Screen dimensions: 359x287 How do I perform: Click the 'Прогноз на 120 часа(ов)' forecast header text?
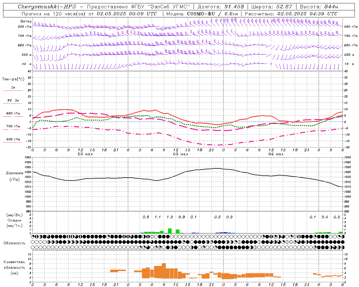(54, 14)
